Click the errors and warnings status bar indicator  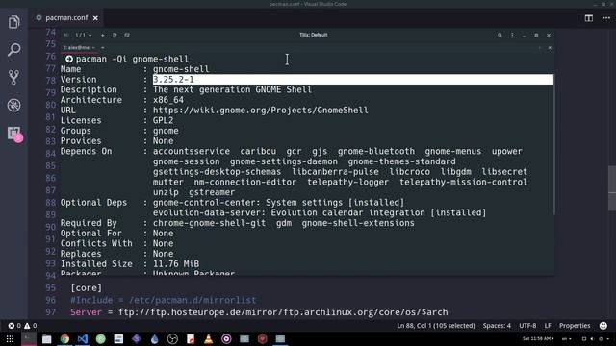[x=22, y=326]
